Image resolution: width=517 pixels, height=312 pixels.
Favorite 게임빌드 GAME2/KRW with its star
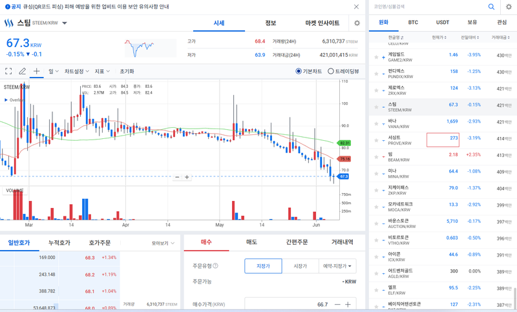point(376,57)
